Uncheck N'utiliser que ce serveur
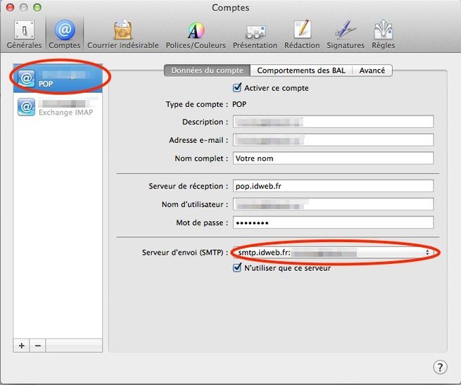Screen dimensions: 461x385 tap(237, 267)
